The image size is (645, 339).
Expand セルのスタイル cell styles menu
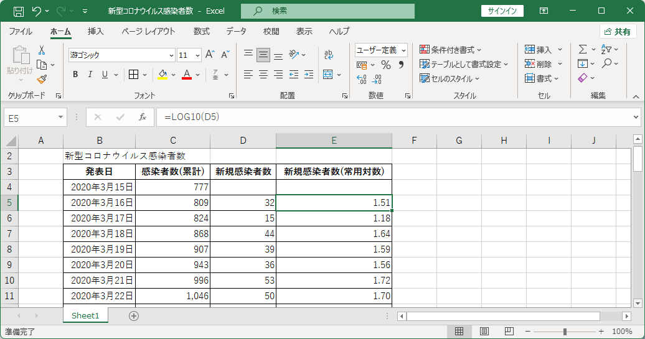(450, 78)
